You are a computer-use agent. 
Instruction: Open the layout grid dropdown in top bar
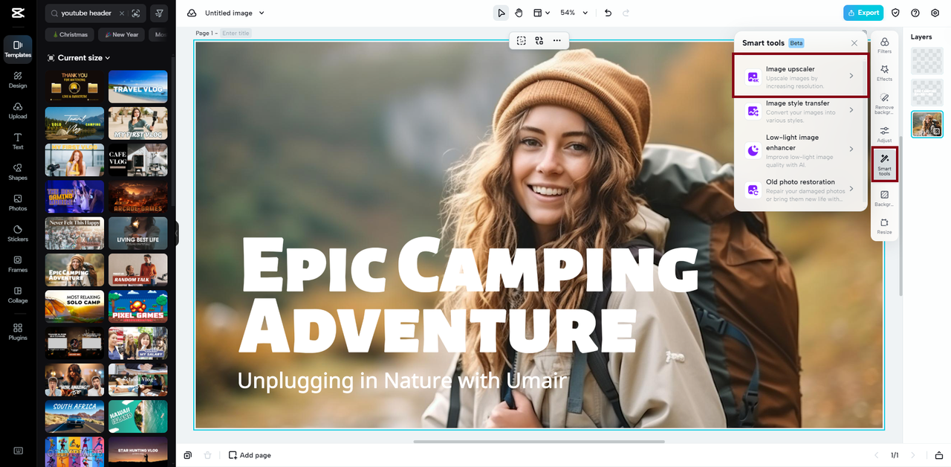542,13
